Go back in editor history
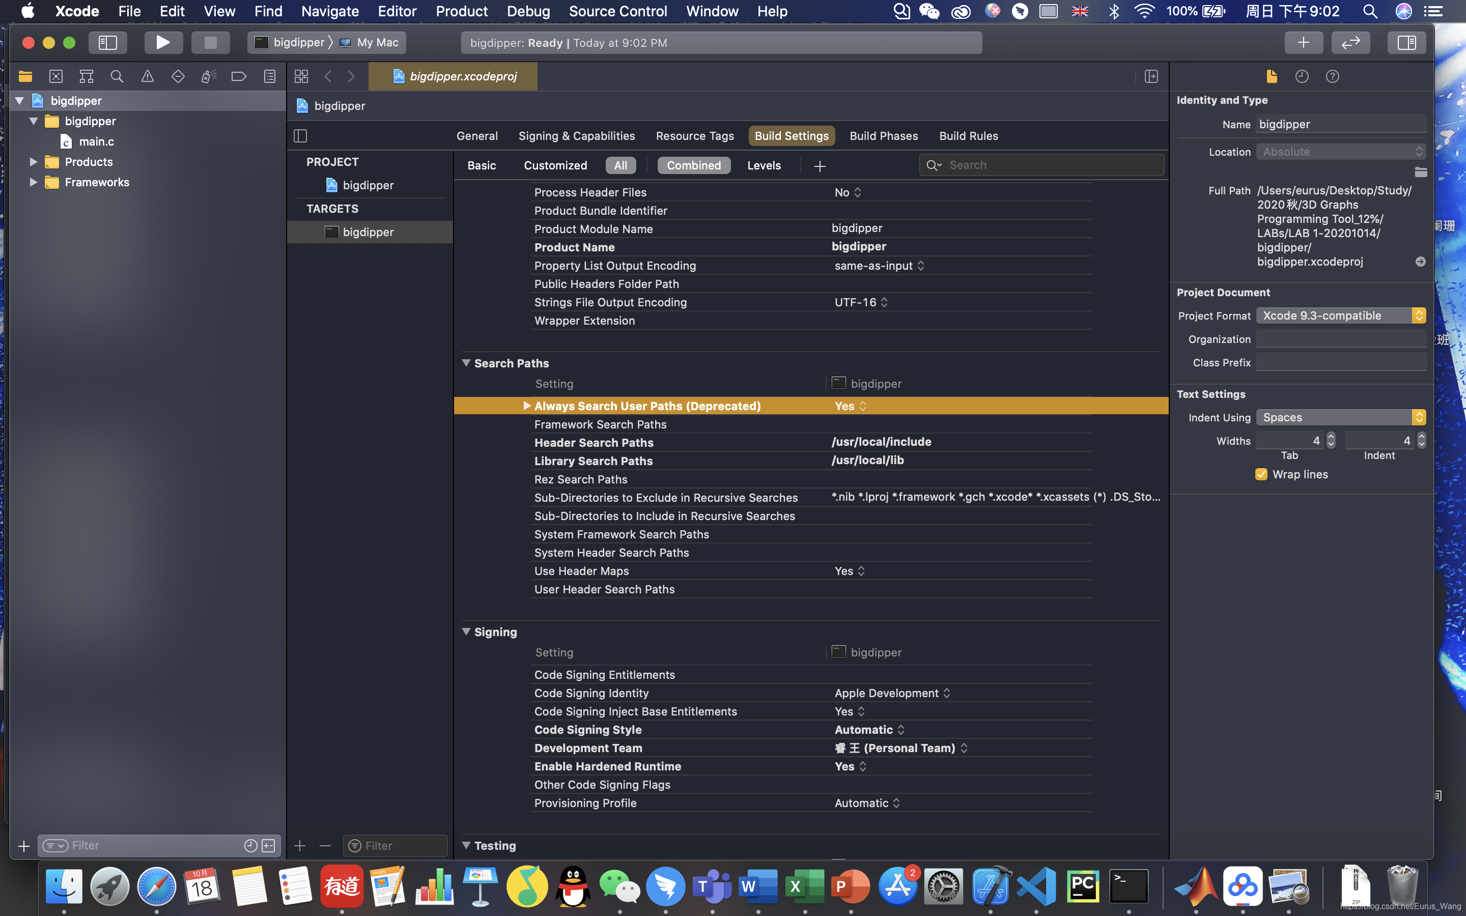 [328, 76]
